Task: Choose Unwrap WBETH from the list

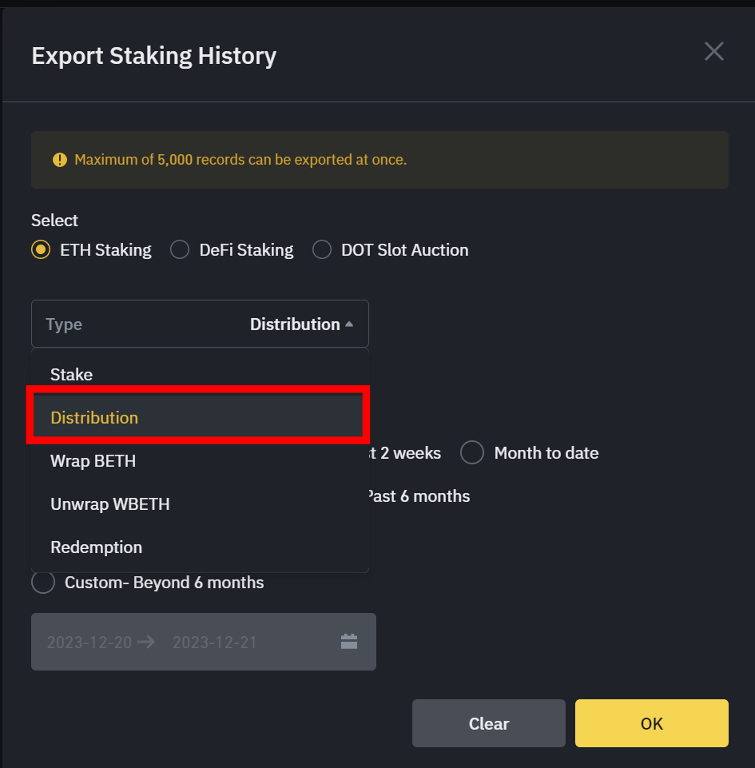Action: tap(109, 504)
